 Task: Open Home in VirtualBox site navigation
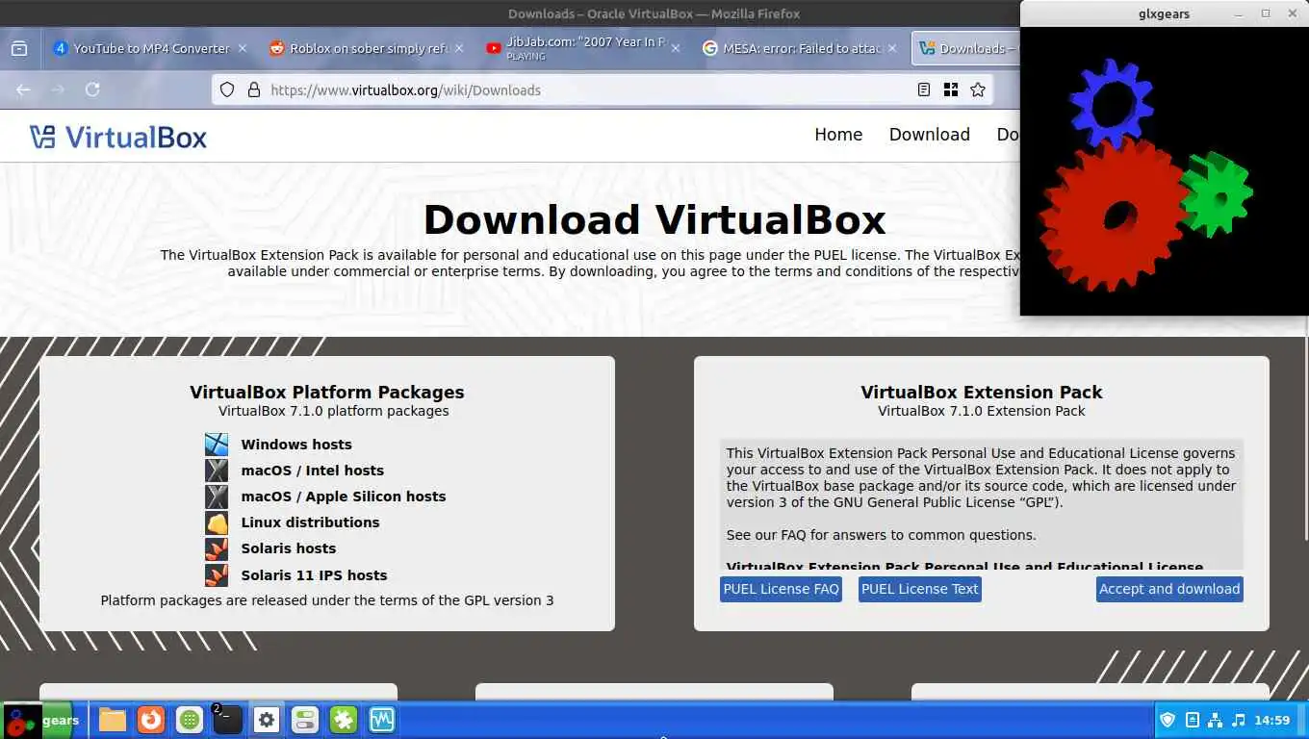pyautogui.click(x=838, y=135)
